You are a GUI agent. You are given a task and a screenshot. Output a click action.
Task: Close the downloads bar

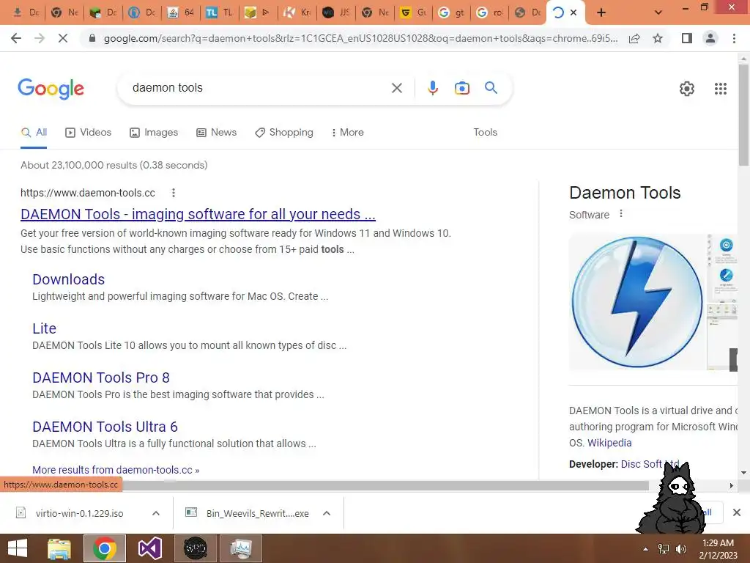coord(737,512)
